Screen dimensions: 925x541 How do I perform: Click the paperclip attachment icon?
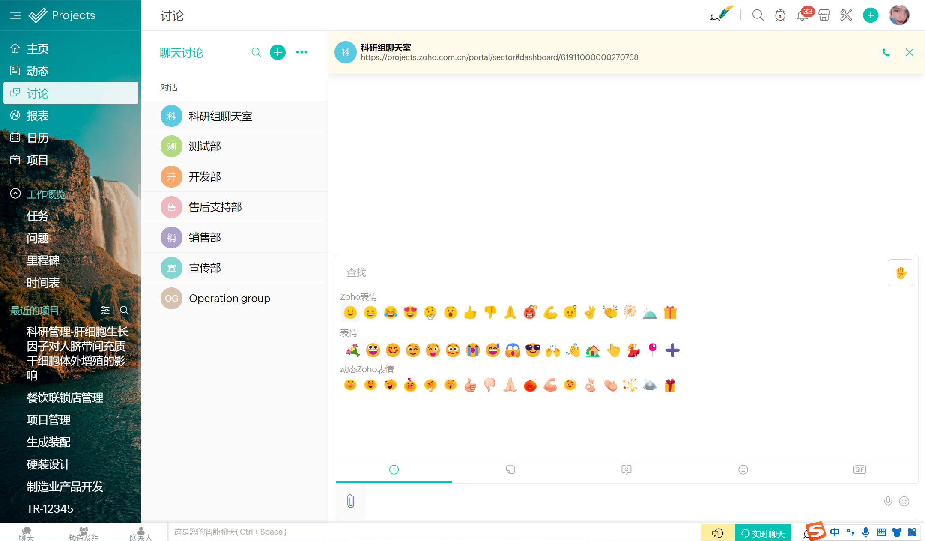coord(350,501)
